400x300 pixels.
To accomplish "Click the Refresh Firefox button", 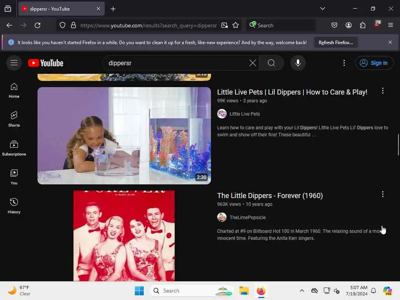I will (x=336, y=43).
